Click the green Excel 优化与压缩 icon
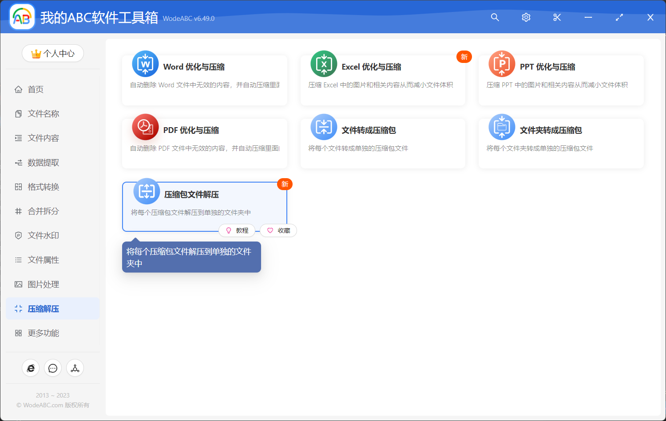The image size is (666, 421). click(324, 64)
